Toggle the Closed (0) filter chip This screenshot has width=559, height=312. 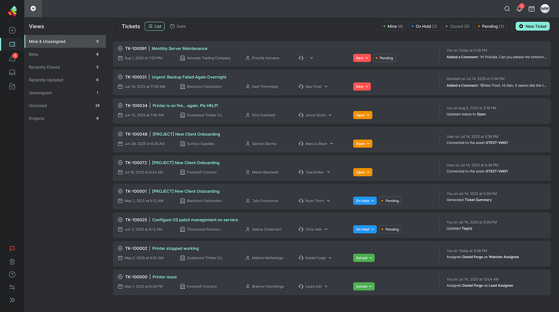pyautogui.click(x=458, y=26)
